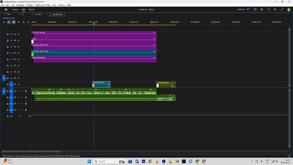Viewport: 293px width, 165px height.
Task: Click the Add Marker icon
Action: (x=19, y=22)
